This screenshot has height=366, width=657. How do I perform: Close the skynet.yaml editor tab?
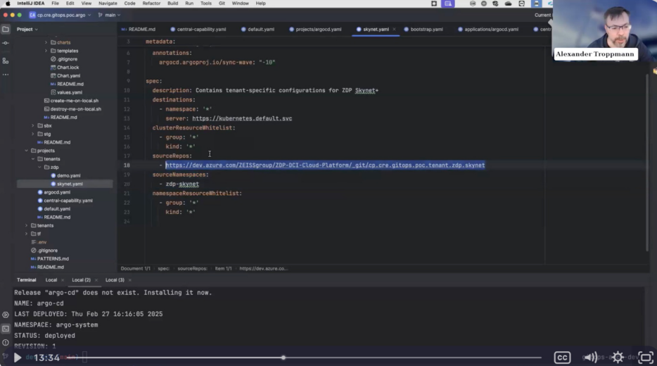click(395, 30)
